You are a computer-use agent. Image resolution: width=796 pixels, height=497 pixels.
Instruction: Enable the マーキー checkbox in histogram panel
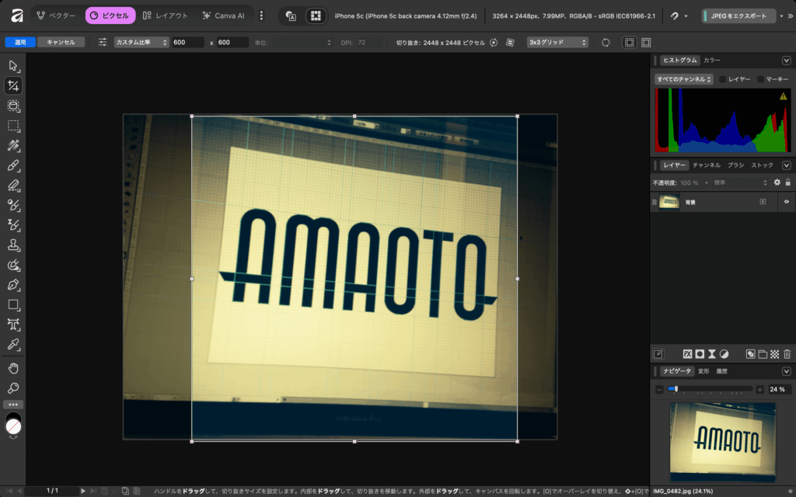[761, 79]
